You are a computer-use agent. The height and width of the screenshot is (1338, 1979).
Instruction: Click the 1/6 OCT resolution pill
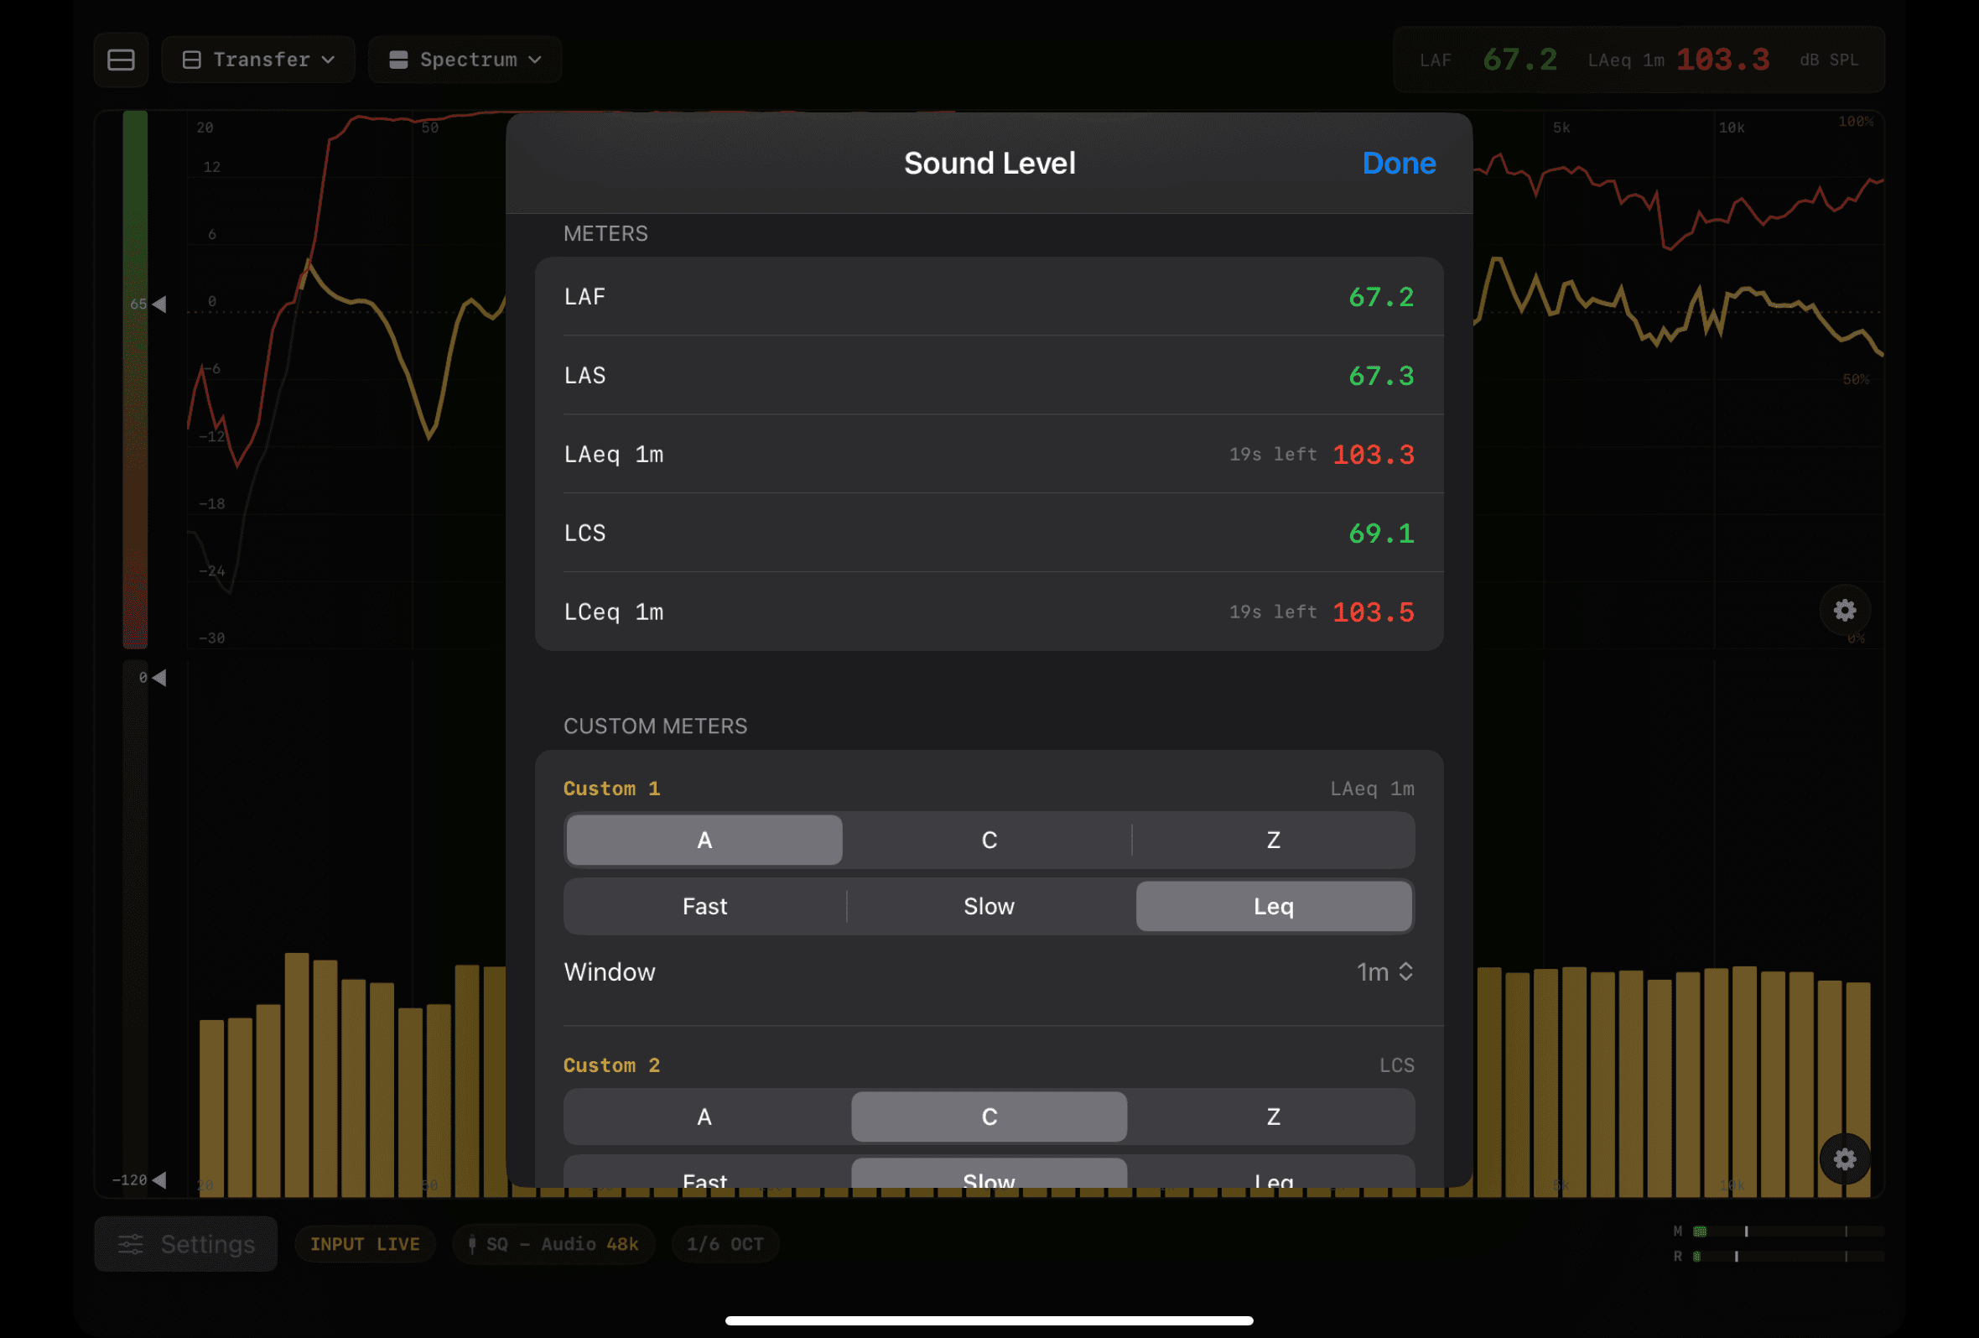(725, 1244)
